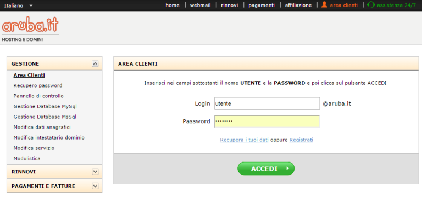Click the HOSTING E DOMINI tagline
422x197 pixels.
(23, 39)
